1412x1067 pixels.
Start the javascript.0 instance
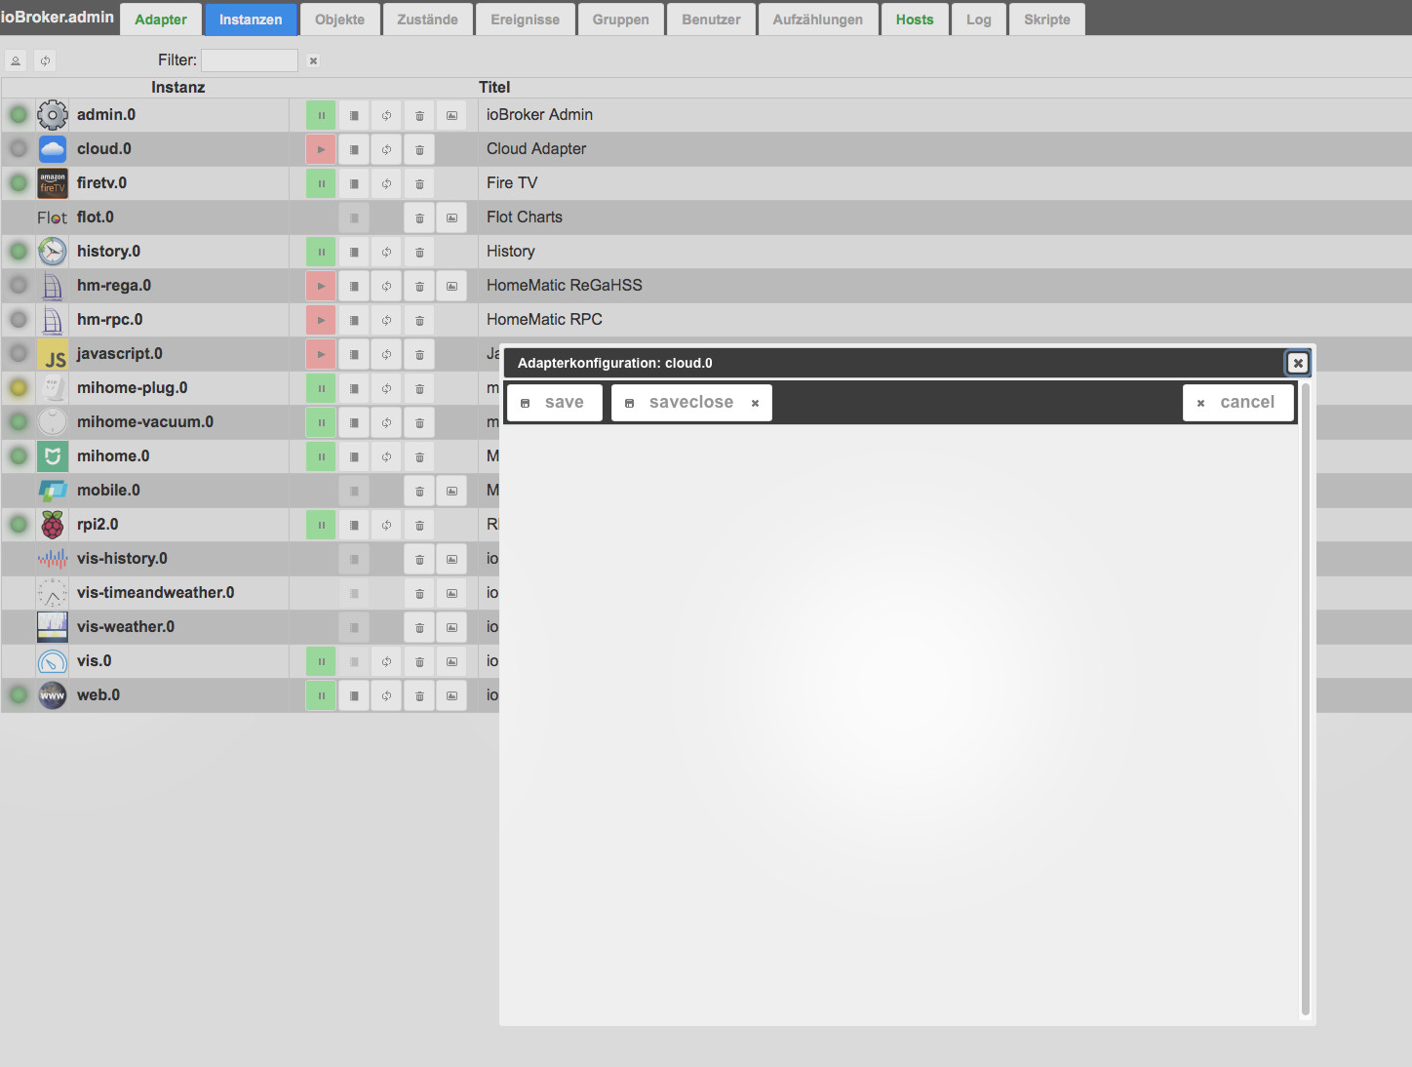(x=321, y=354)
